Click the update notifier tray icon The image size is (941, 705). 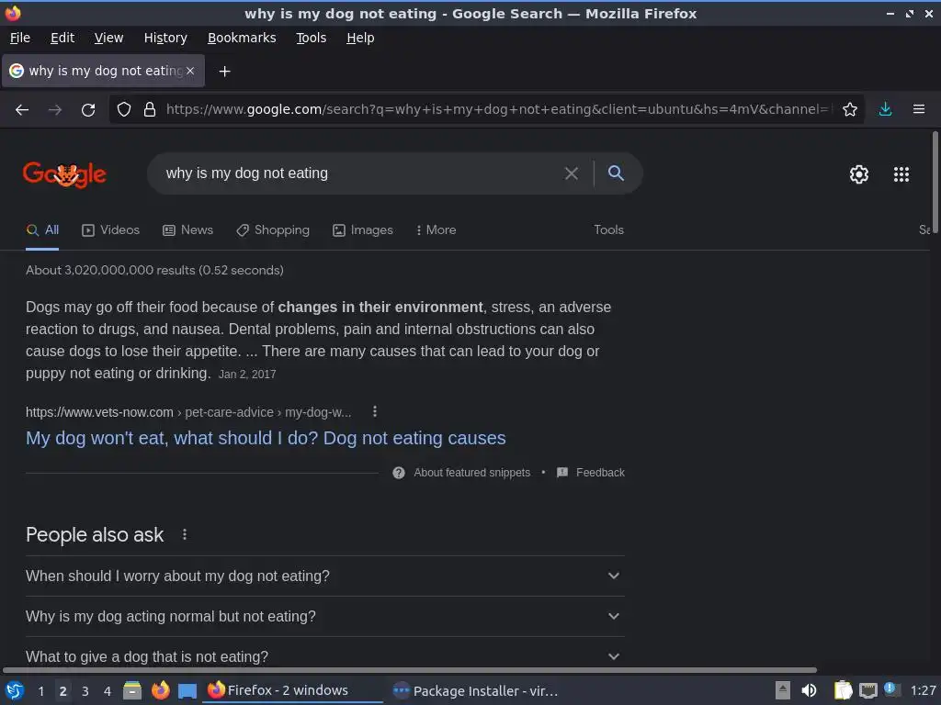click(x=891, y=690)
